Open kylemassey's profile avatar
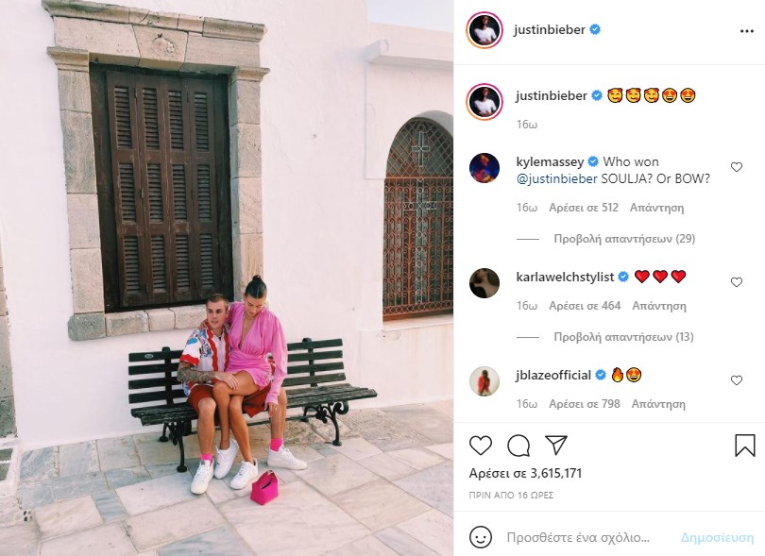 (x=484, y=168)
